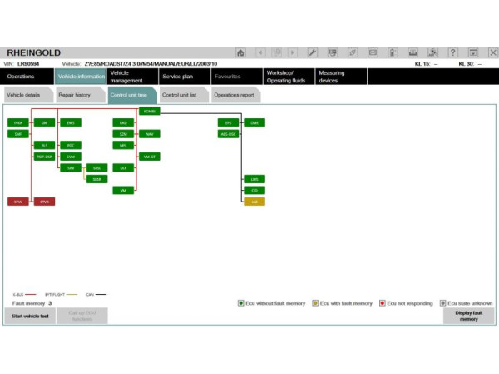Image resolution: width=499 pixels, height=374 pixels.
Task: Select the red STVL control unit node
Action: (17, 202)
